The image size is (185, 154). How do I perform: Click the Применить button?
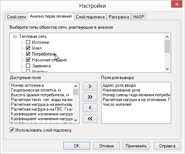(x=136, y=146)
